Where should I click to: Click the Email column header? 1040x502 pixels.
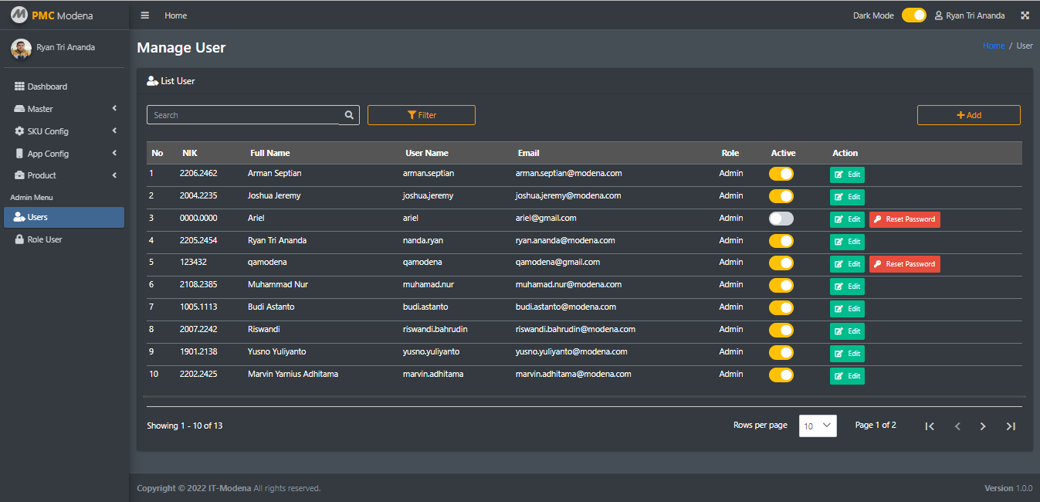529,153
